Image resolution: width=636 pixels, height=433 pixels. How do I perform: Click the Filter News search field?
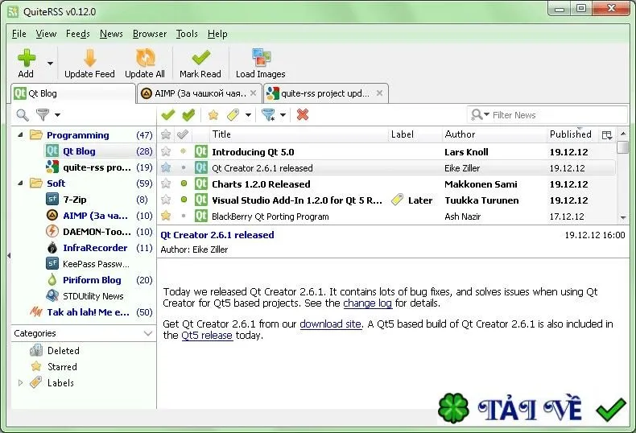(x=559, y=115)
